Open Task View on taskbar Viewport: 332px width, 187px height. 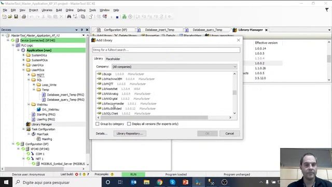[120, 182]
